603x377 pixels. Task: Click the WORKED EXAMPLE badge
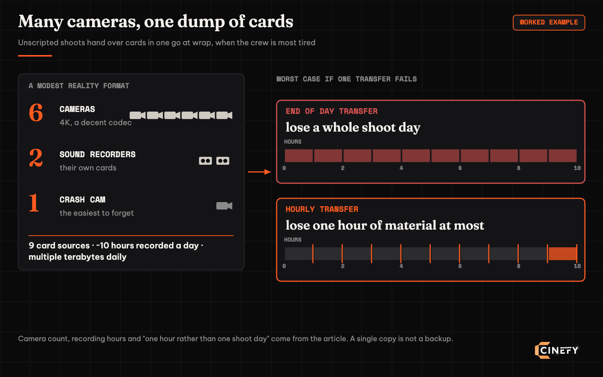point(549,23)
